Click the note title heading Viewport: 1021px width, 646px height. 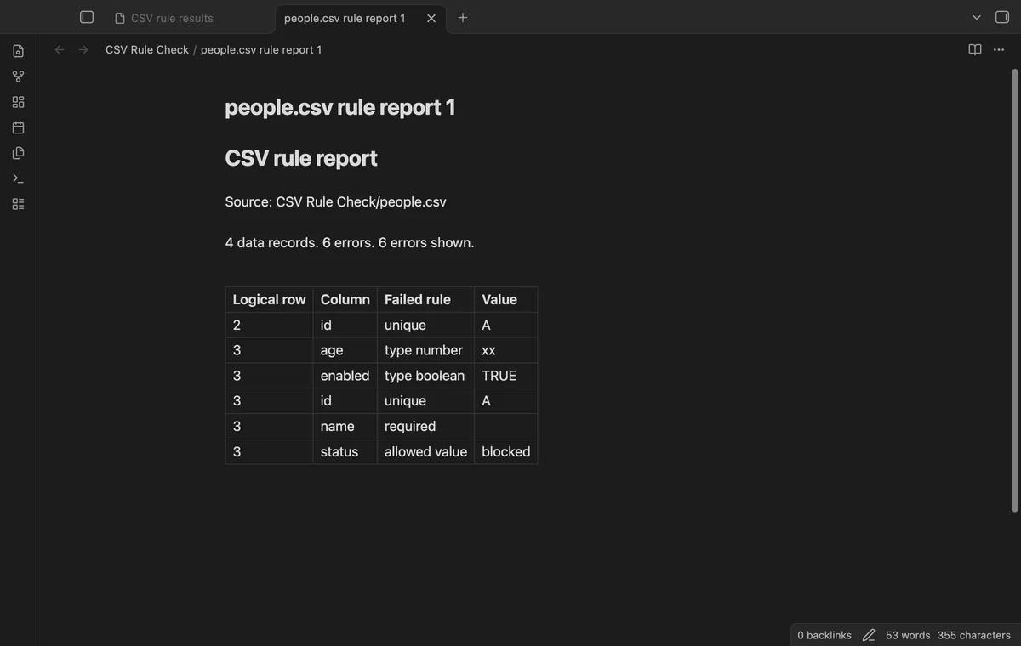(340, 107)
